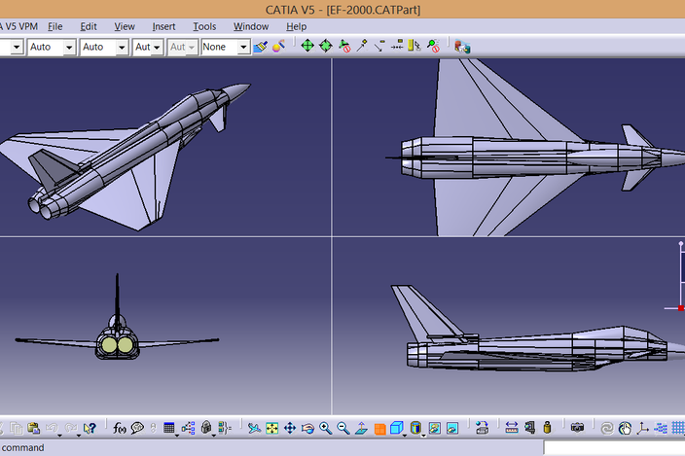The width and height of the screenshot is (685, 456).
Task: Click the Zoom In magnifier
Action: coord(325,428)
